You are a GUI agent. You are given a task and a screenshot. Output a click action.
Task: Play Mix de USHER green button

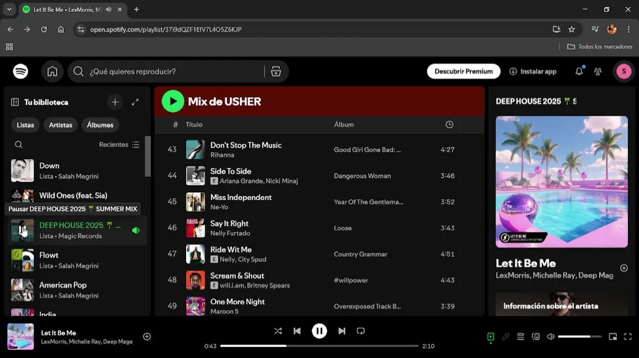[173, 101]
